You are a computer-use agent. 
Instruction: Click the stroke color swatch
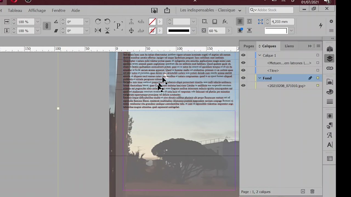click(x=152, y=31)
